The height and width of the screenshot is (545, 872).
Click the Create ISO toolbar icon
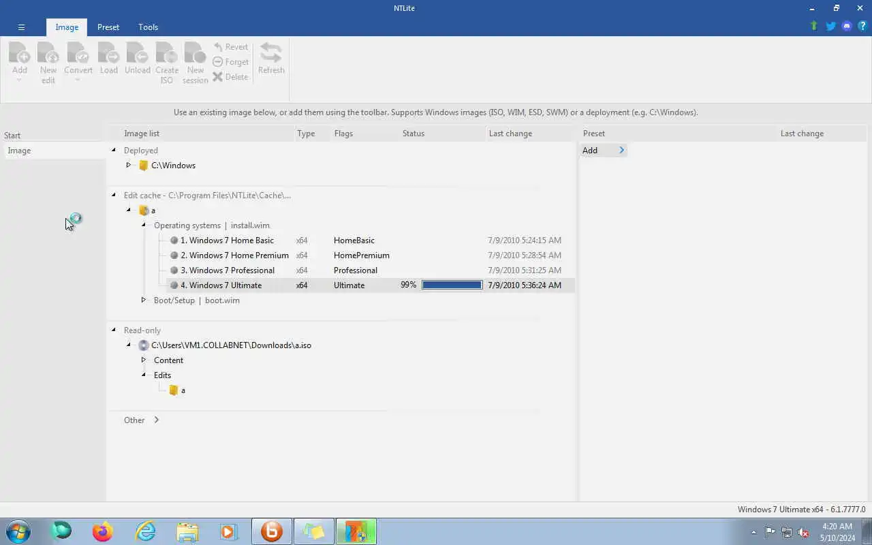pos(166,53)
